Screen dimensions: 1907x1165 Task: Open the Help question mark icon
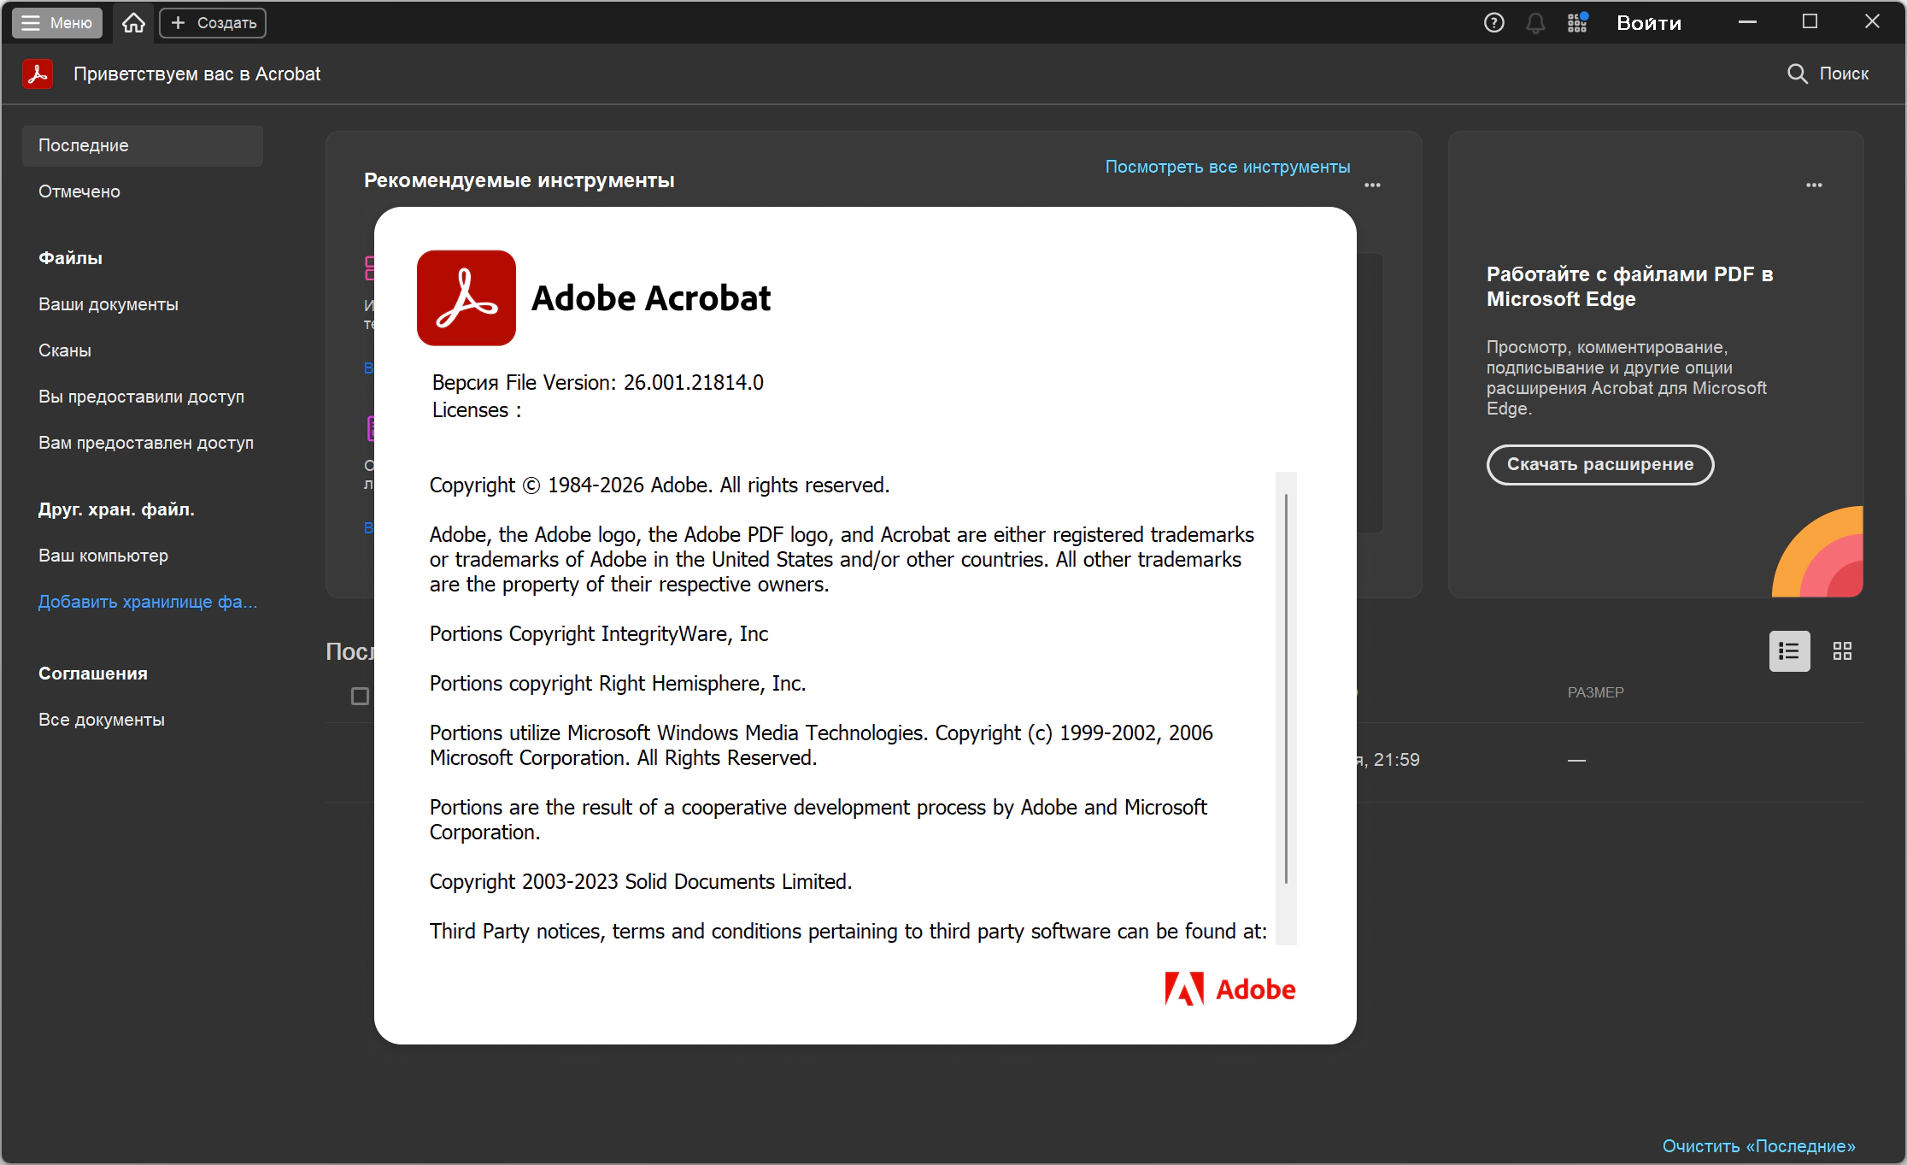tap(1493, 23)
